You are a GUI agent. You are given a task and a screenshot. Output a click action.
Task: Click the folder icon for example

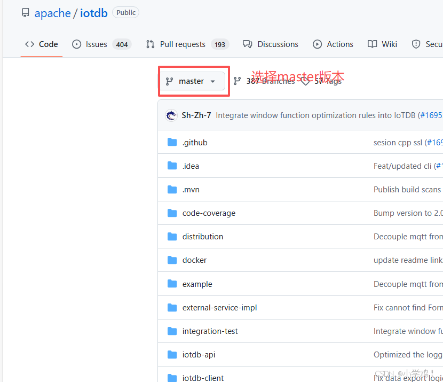(x=172, y=283)
